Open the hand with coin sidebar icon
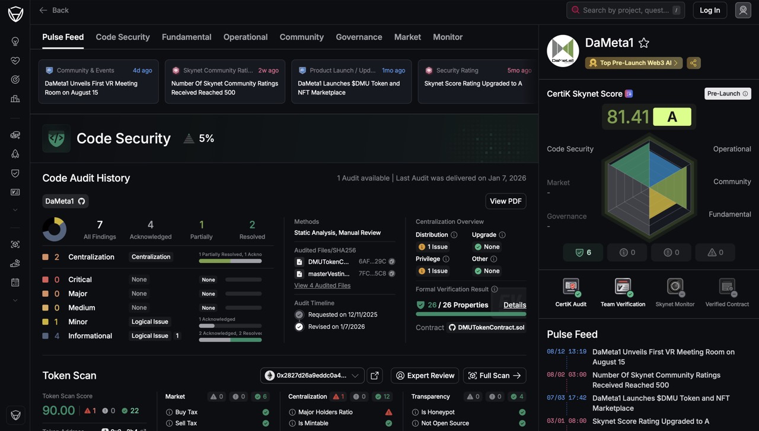 [15, 263]
